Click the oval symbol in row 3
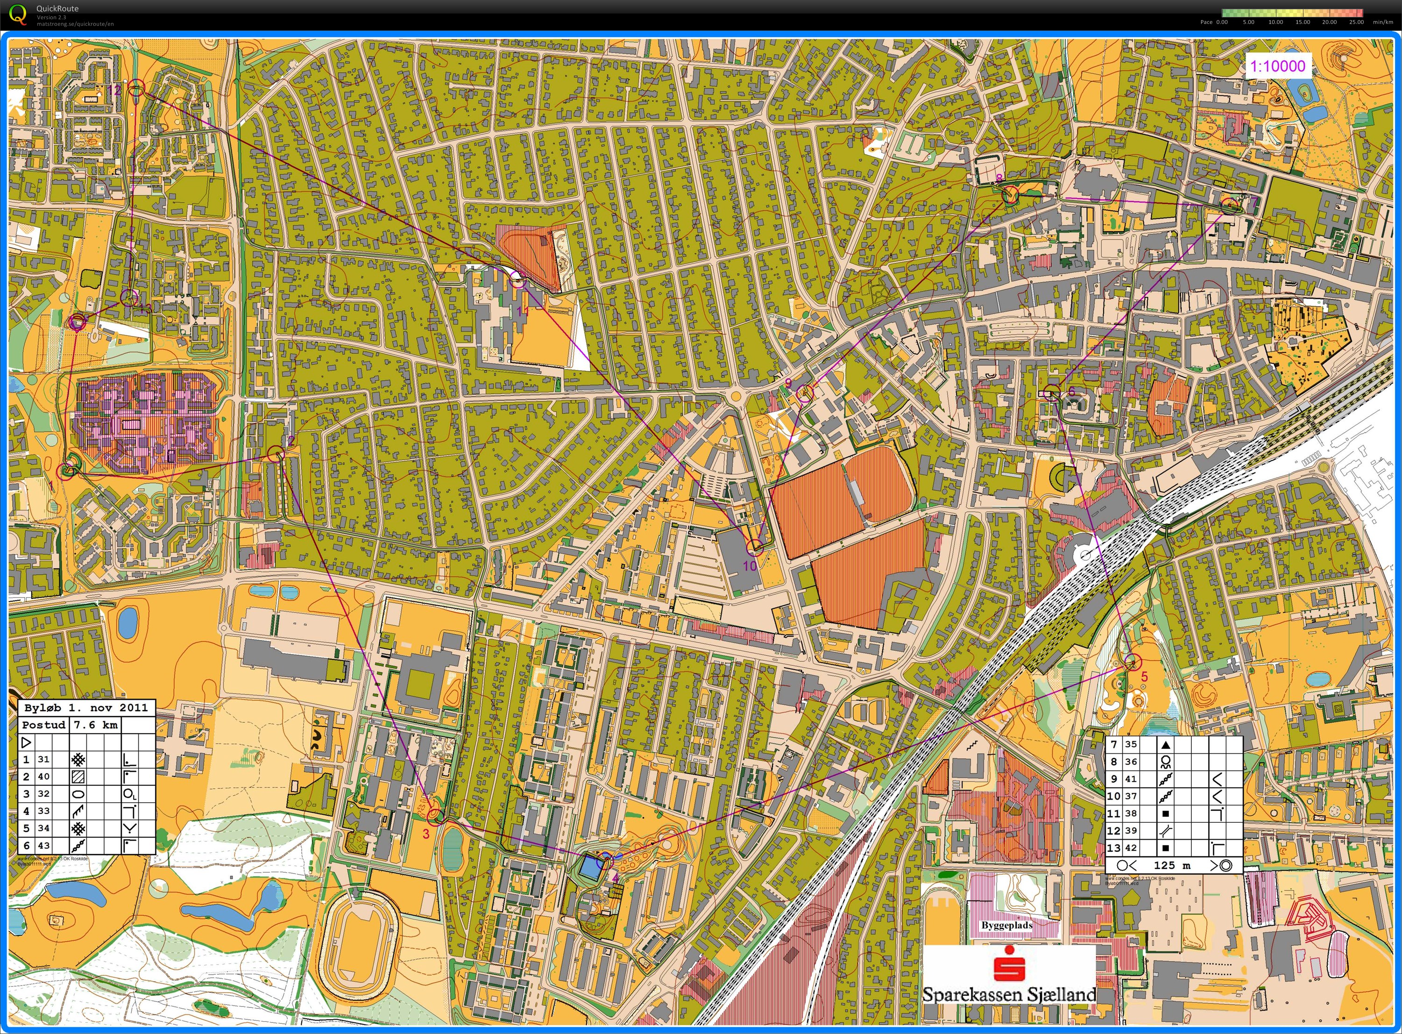1402x1034 pixels. [x=78, y=794]
